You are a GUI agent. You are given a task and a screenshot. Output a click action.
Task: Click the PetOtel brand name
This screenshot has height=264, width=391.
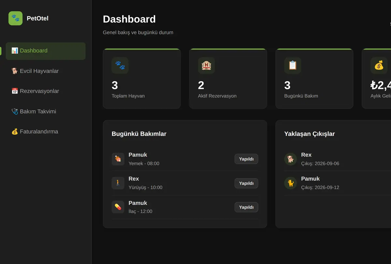point(37,19)
